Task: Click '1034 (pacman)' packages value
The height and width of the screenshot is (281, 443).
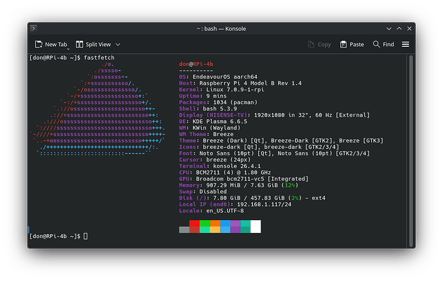Action: pos(236,102)
